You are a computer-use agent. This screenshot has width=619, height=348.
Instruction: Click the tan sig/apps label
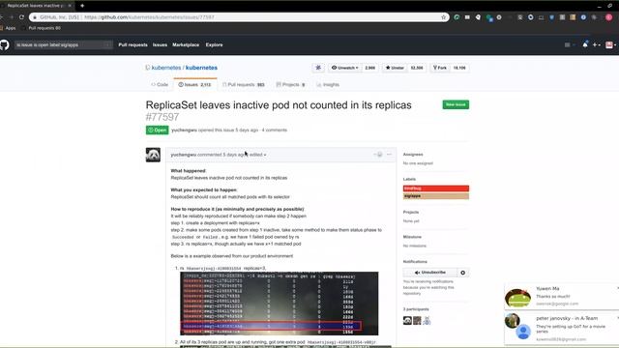click(436, 196)
